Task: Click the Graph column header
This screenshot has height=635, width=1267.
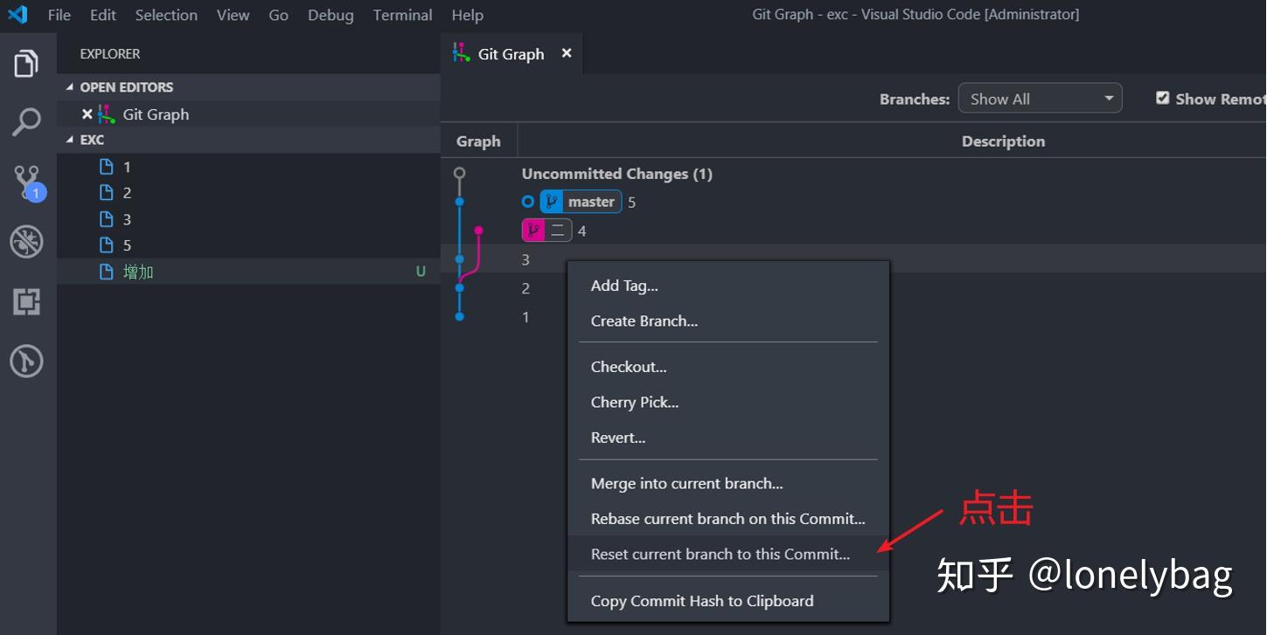Action: 478,141
